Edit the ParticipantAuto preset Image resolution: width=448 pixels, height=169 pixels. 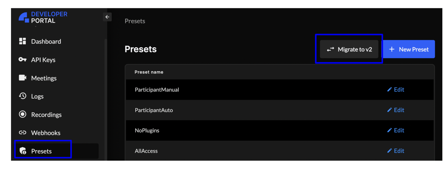click(396, 110)
